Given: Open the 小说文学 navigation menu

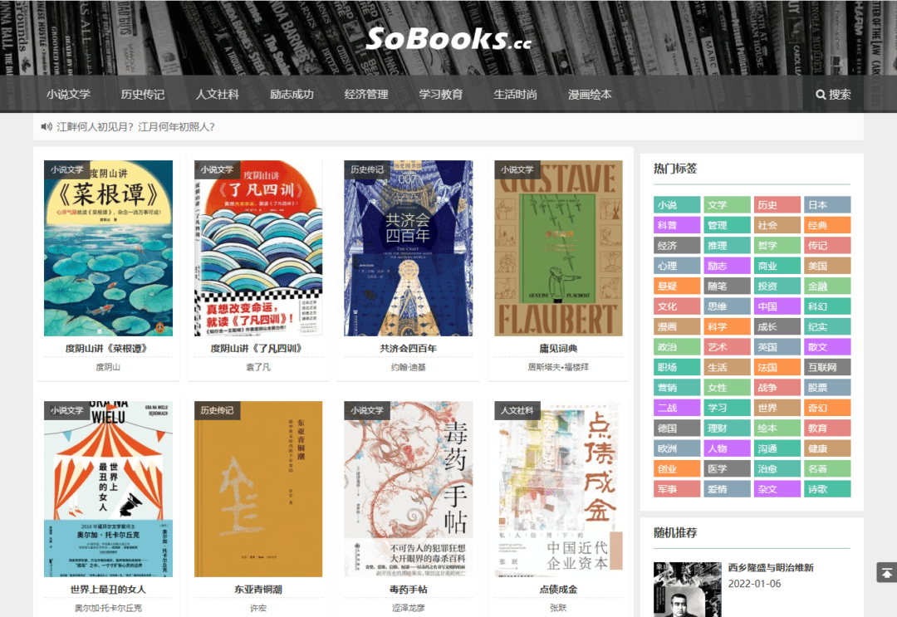Looking at the screenshot, I should pyautogui.click(x=69, y=95).
